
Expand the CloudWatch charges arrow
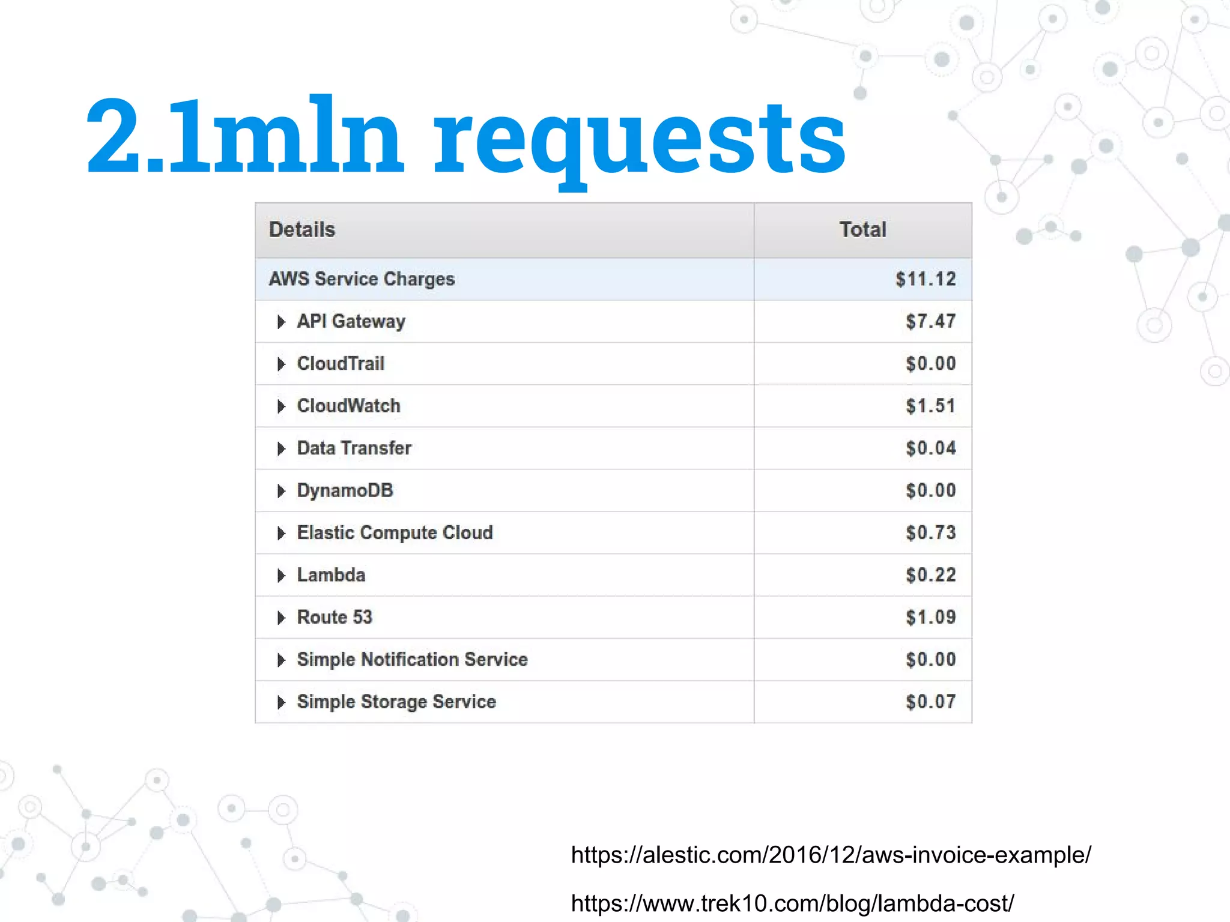(281, 406)
